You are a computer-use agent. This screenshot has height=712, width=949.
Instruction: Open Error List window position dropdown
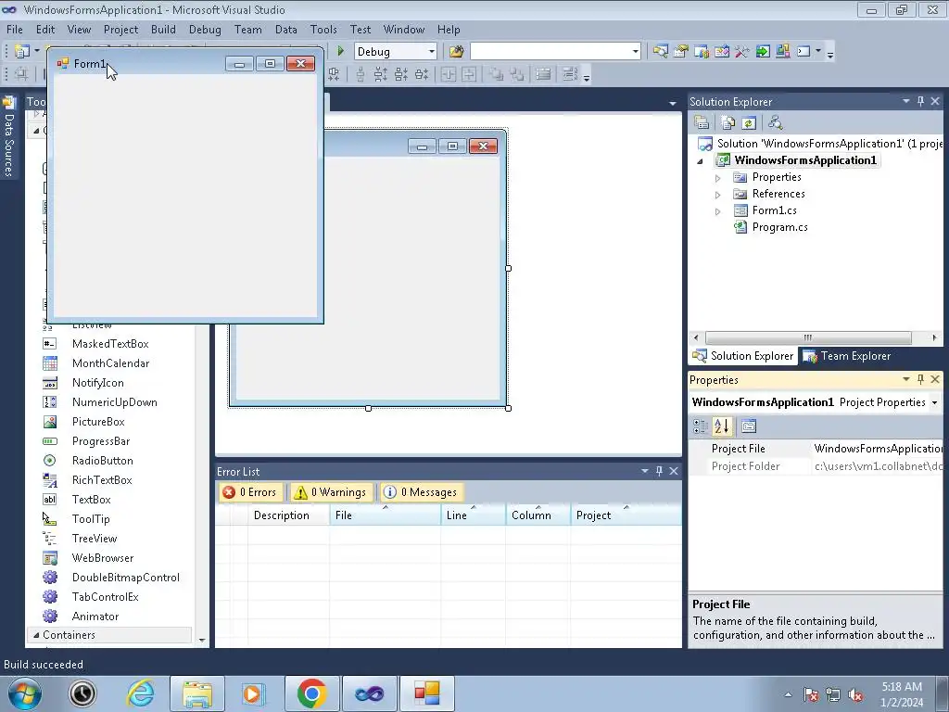(x=645, y=470)
